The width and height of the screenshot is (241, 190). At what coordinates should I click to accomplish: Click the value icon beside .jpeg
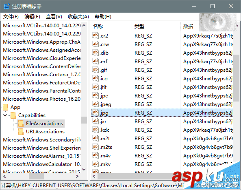pos(96,104)
